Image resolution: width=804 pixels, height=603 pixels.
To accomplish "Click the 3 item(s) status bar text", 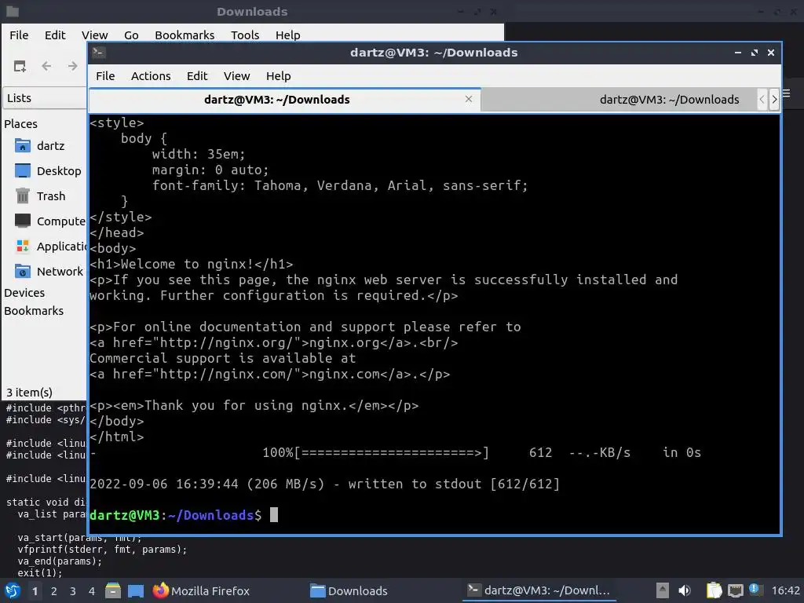I will coord(29,393).
